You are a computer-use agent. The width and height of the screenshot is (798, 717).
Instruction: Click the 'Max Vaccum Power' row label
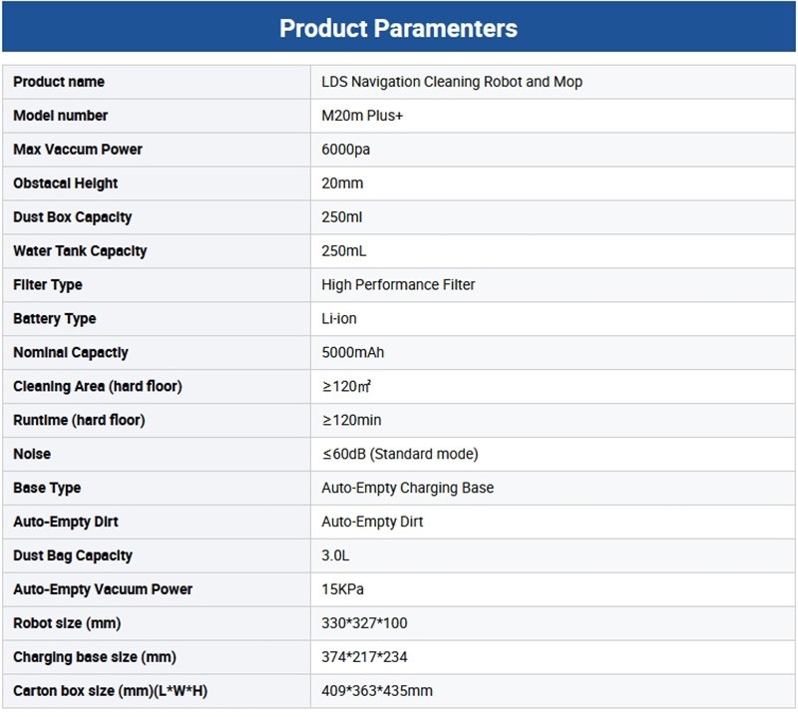point(78,150)
